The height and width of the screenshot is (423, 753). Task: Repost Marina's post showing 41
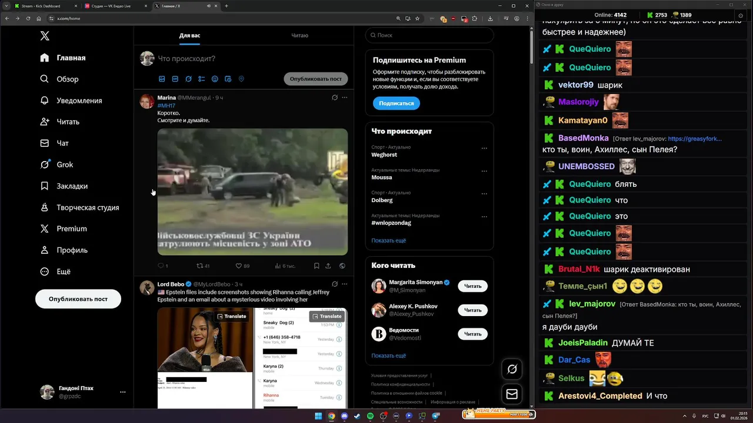pos(203,266)
